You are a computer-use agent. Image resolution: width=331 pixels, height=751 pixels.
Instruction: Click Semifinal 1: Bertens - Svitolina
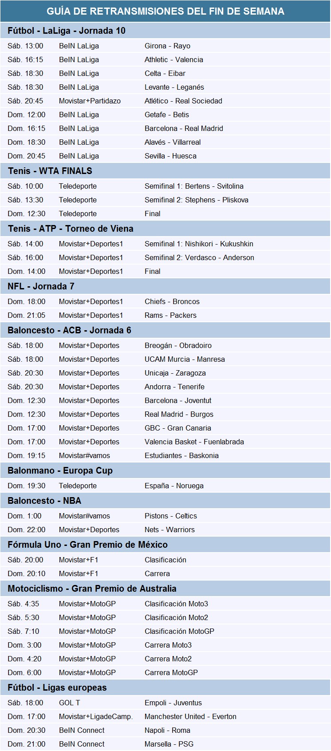click(194, 186)
